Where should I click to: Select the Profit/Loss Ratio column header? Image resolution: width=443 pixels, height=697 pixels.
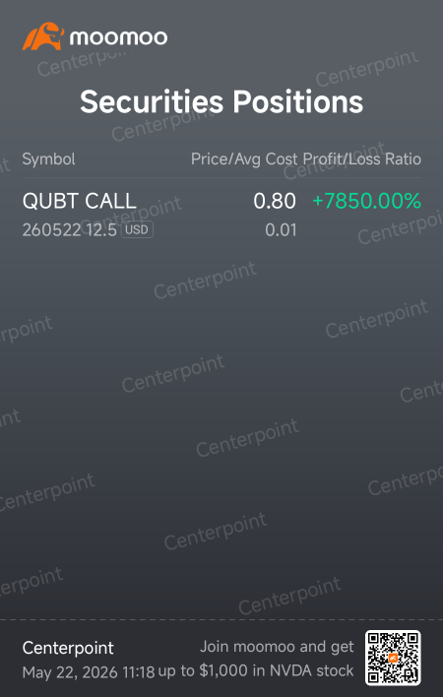[x=361, y=159]
